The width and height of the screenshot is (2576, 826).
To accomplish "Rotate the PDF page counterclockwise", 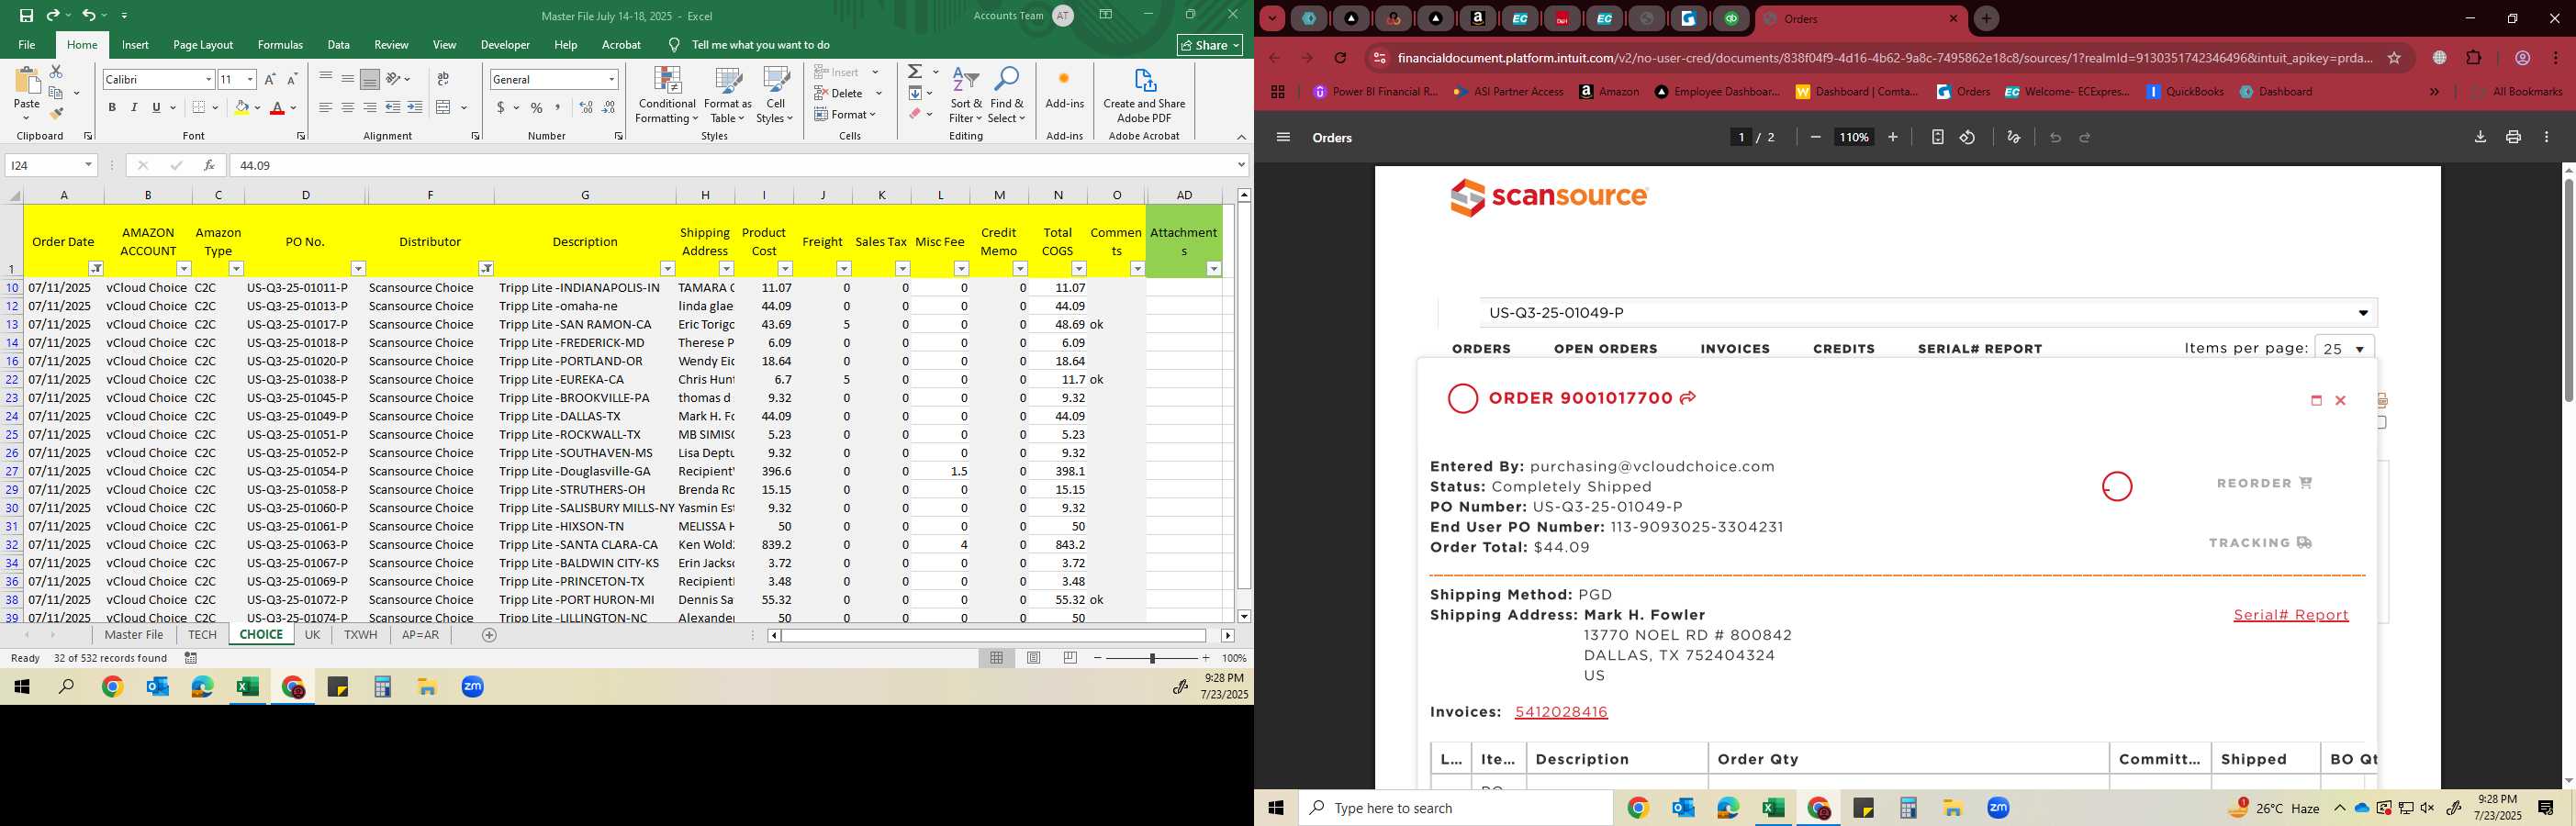I will point(1967,137).
